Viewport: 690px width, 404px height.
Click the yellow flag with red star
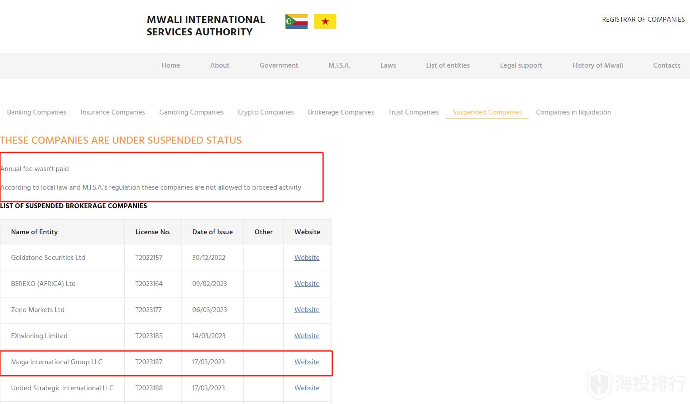click(x=325, y=21)
